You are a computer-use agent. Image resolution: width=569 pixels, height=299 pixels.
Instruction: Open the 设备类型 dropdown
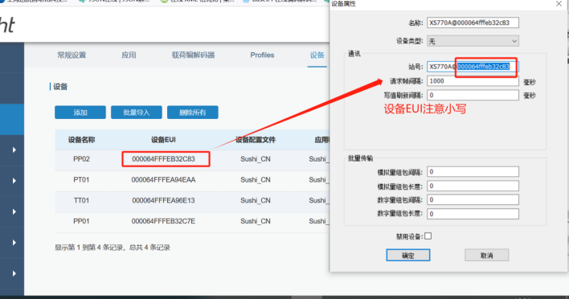(x=473, y=41)
